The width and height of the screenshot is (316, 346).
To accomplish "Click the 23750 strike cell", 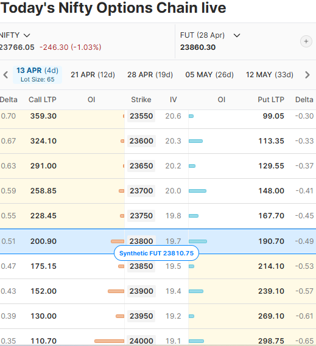I will tap(141, 216).
